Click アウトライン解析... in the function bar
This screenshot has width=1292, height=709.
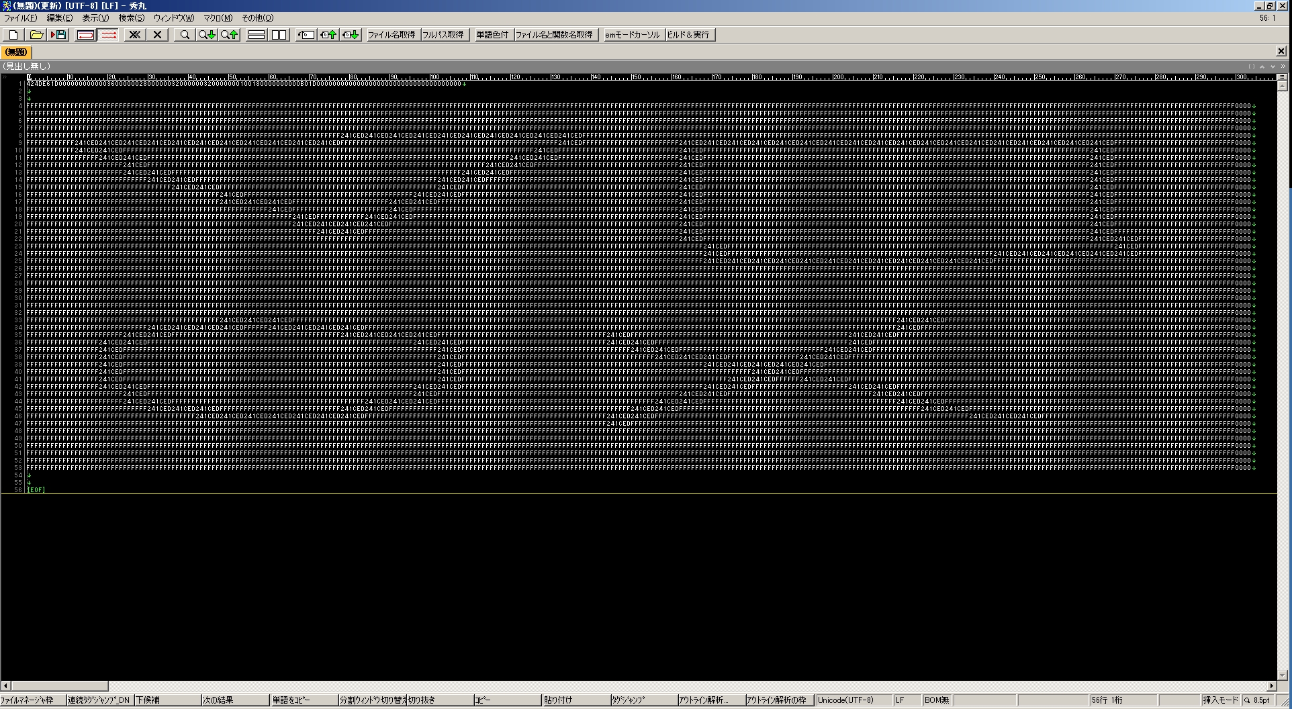click(712, 700)
